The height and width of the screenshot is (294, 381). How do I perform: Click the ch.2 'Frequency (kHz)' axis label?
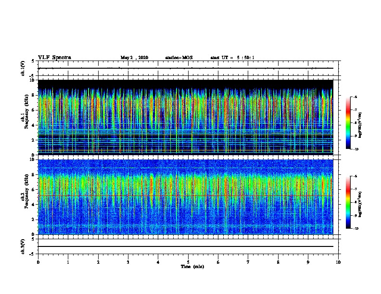26,191
